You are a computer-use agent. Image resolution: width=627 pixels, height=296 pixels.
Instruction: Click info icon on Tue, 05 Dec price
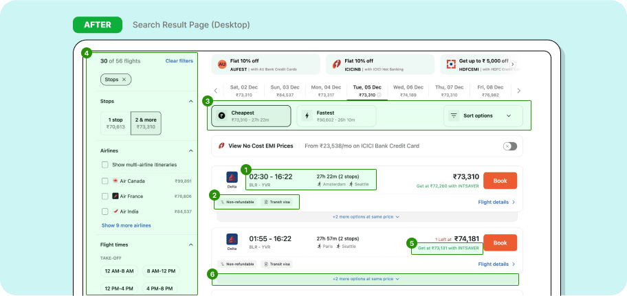coord(379,95)
